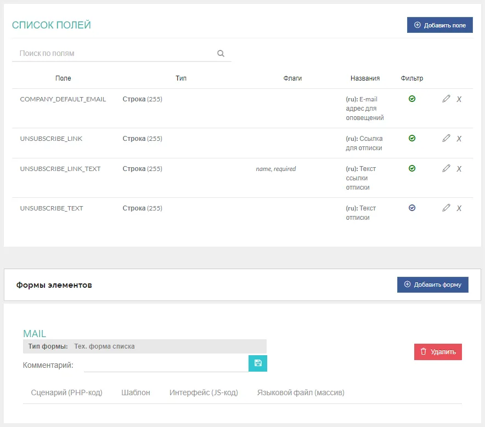This screenshot has height=427, width=485.
Task: Remove the UNSUBSCRIBE_LINK field with X
Action: pyautogui.click(x=459, y=139)
